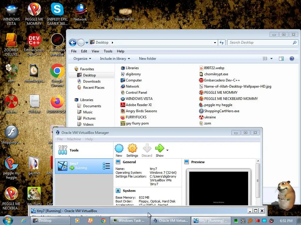301x225 pixels.
Task: Click the VirtualBox details pane scrollbar
Action: [258, 180]
